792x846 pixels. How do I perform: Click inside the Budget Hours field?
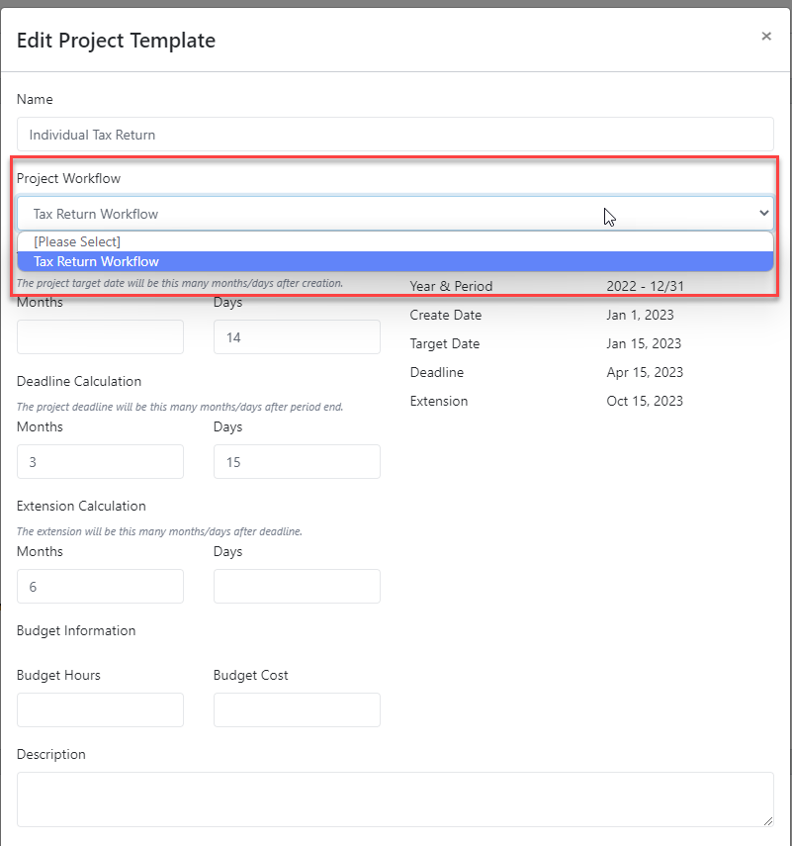coord(99,709)
